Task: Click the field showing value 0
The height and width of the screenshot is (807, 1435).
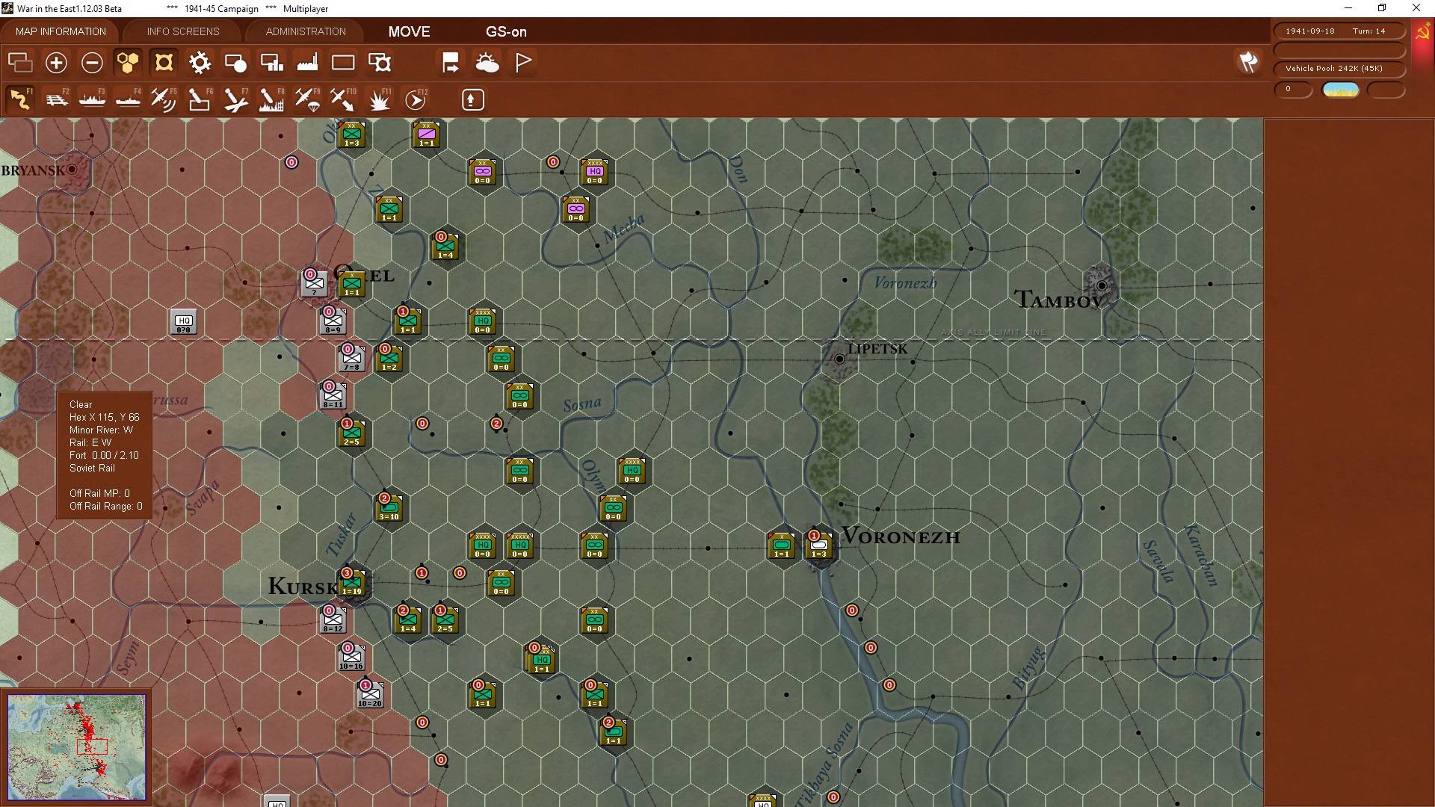Action: 1293,89
